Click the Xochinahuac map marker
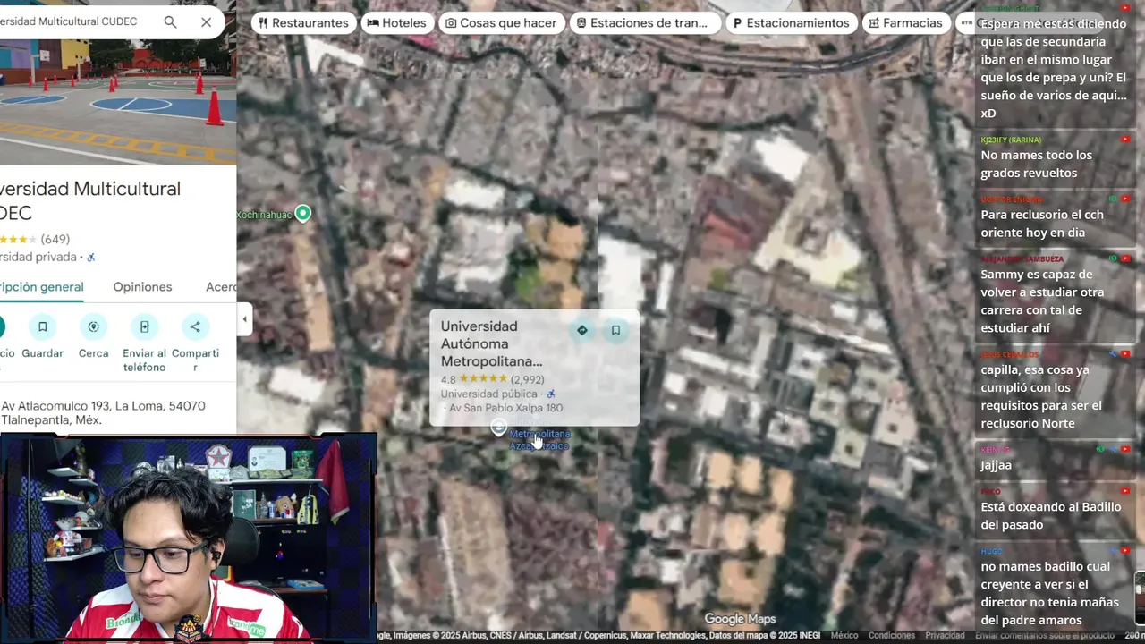The width and height of the screenshot is (1145, 644). 302,213
